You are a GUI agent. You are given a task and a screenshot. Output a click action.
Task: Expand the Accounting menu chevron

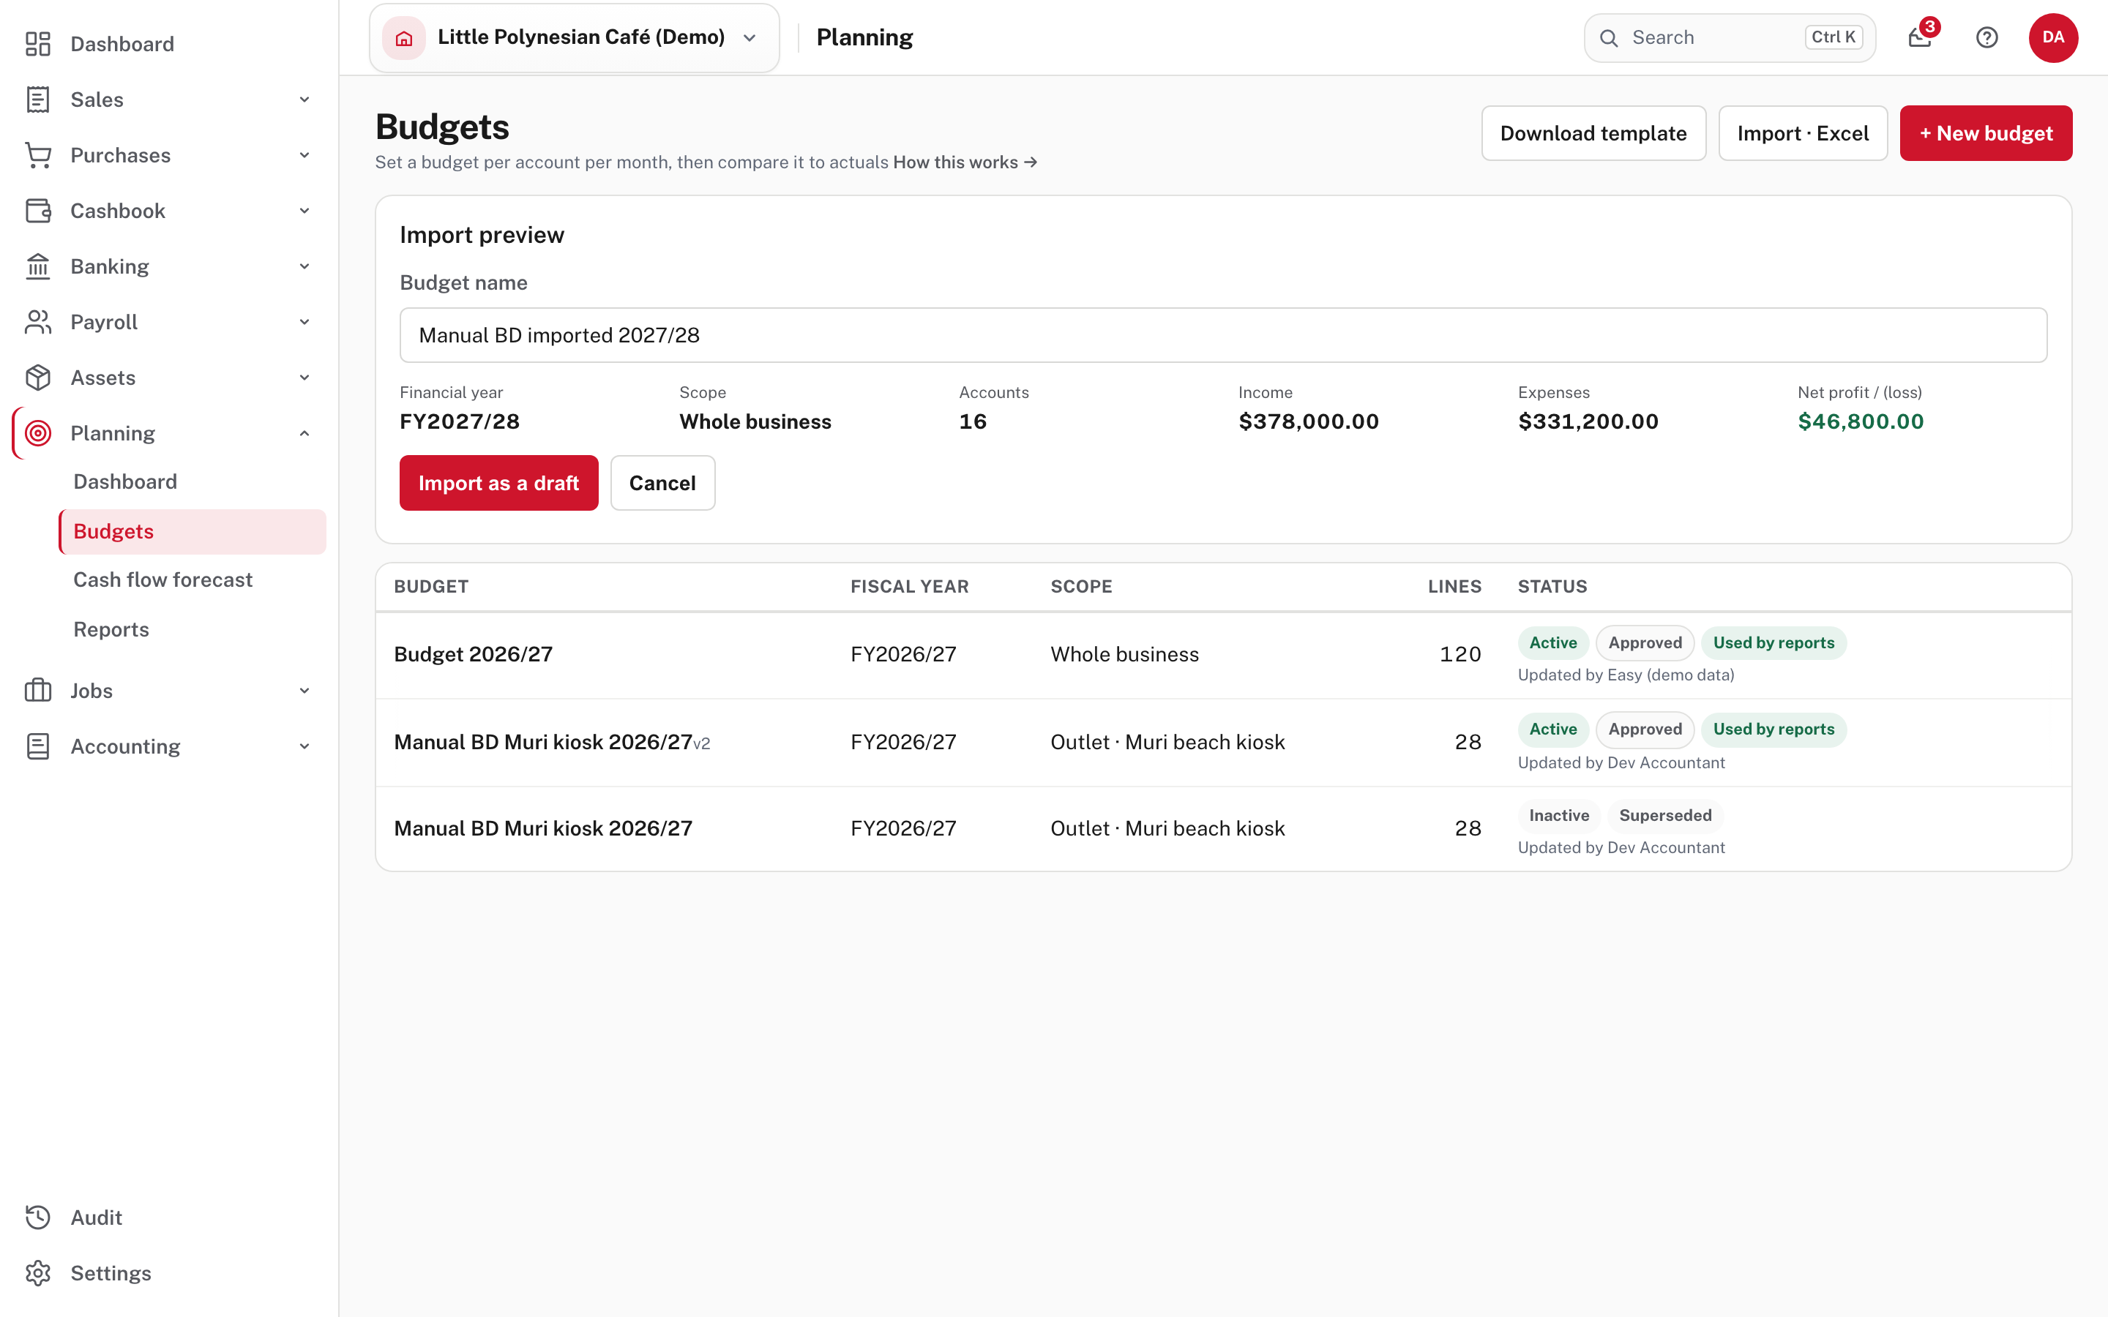(x=305, y=746)
